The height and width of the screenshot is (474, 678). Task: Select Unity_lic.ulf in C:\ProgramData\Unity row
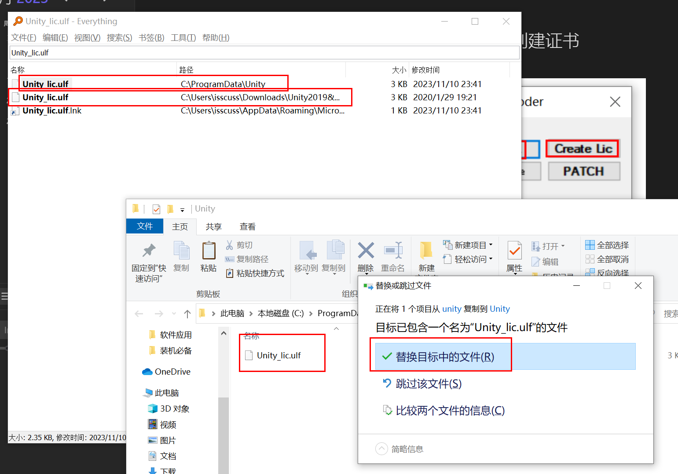[x=264, y=84]
